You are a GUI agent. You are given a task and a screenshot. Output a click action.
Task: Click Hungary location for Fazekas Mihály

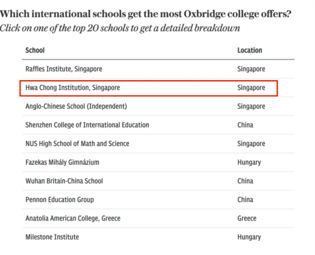tap(249, 162)
